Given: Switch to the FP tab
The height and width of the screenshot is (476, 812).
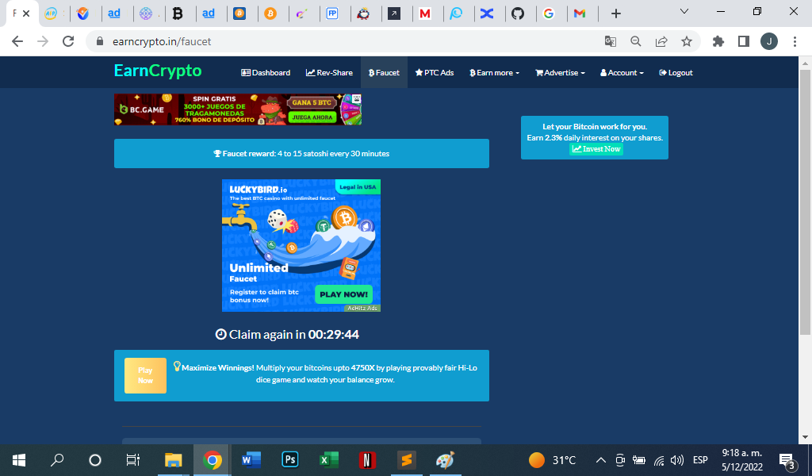Looking at the screenshot, I should [332, 13].
